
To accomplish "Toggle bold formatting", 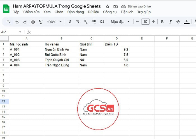I will pos(162,22).
